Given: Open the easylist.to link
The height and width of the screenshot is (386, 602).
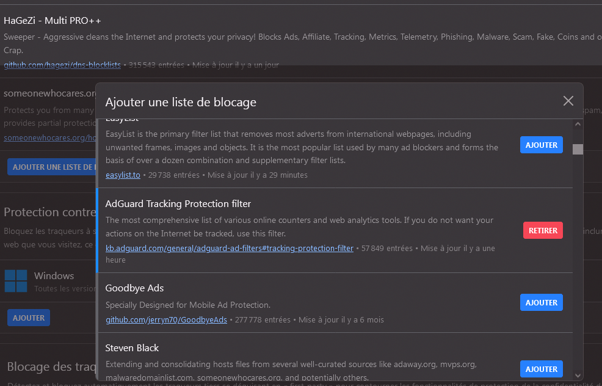Looking at the screenshot, I should tap(123, 175).
